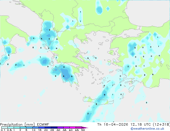Click the '12..18 UTC' time range
Image resolution: width=170 pixels, height=131 pixels.
pyautogui.click(x=141, y=125)
